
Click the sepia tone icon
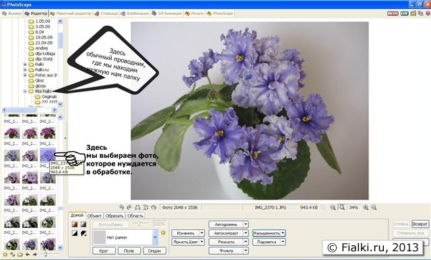[75, 224]
